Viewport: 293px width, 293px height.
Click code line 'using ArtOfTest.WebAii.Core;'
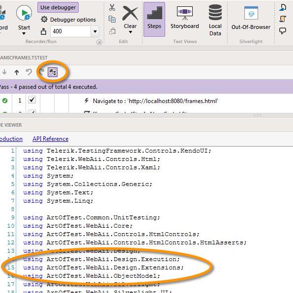point(78,226)
